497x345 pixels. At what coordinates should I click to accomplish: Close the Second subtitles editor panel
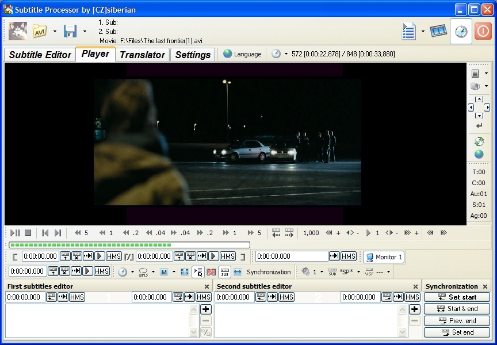coord(415,287)
